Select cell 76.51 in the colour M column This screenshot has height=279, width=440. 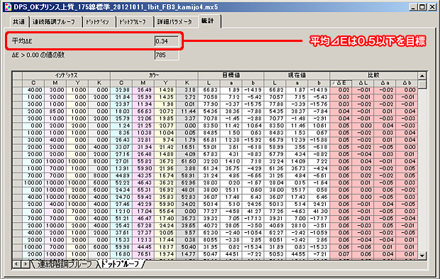point(143,254)
